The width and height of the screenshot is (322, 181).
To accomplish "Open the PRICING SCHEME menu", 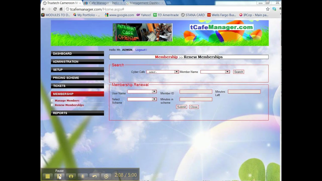I will pos(77,78).
